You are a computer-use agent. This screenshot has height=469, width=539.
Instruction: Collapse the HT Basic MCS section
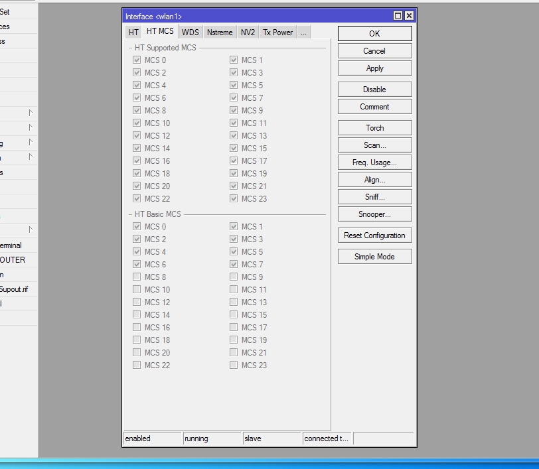pyautogui.click(x=130, y=214)
